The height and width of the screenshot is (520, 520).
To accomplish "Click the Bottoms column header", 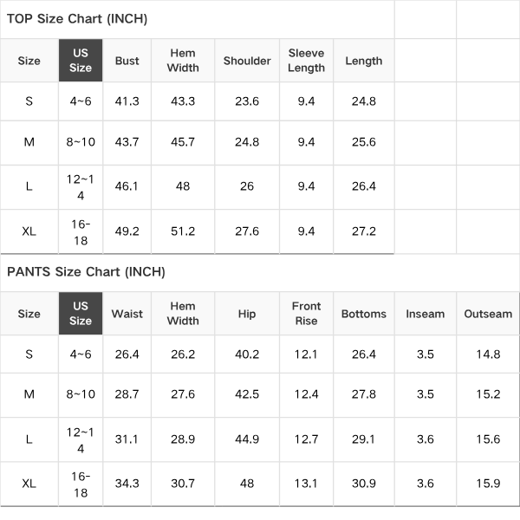I will tap(364, 314).
